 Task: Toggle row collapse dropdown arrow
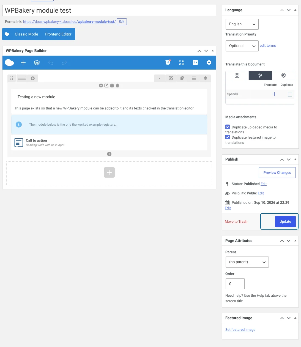[160, 78]
